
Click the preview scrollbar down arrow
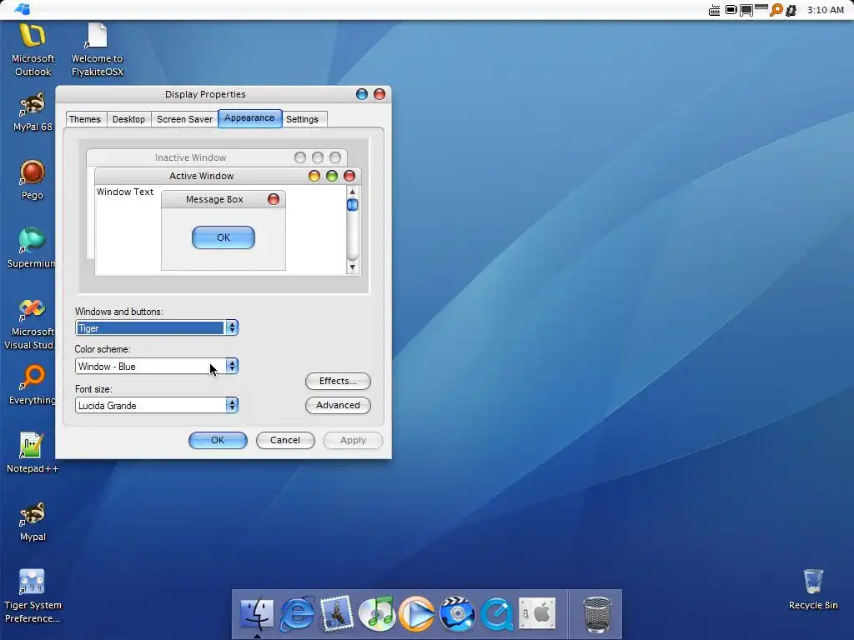[x=353, y=267]
